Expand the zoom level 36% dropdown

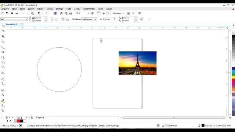point(88,13)
